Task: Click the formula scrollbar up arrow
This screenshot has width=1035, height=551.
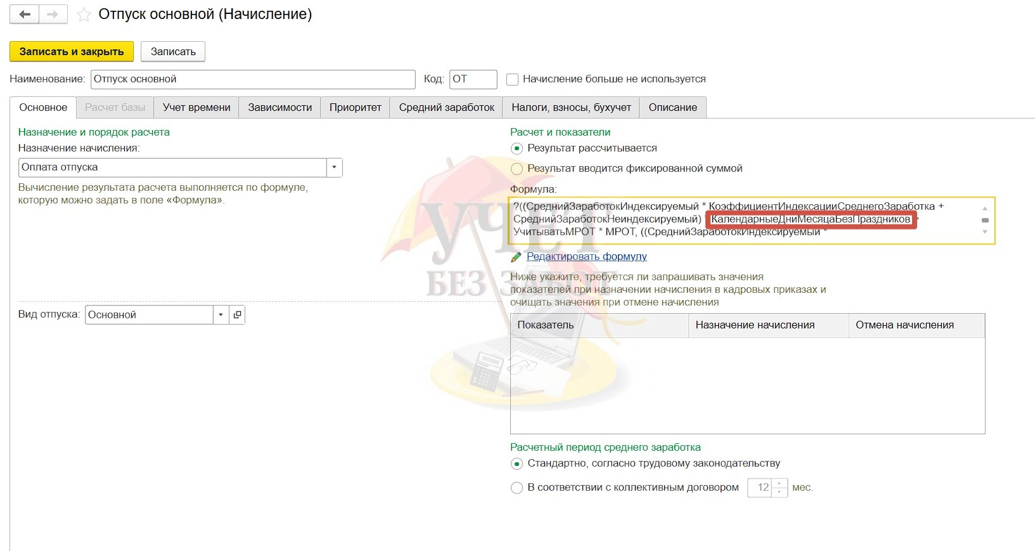Action: pos(985,208)
